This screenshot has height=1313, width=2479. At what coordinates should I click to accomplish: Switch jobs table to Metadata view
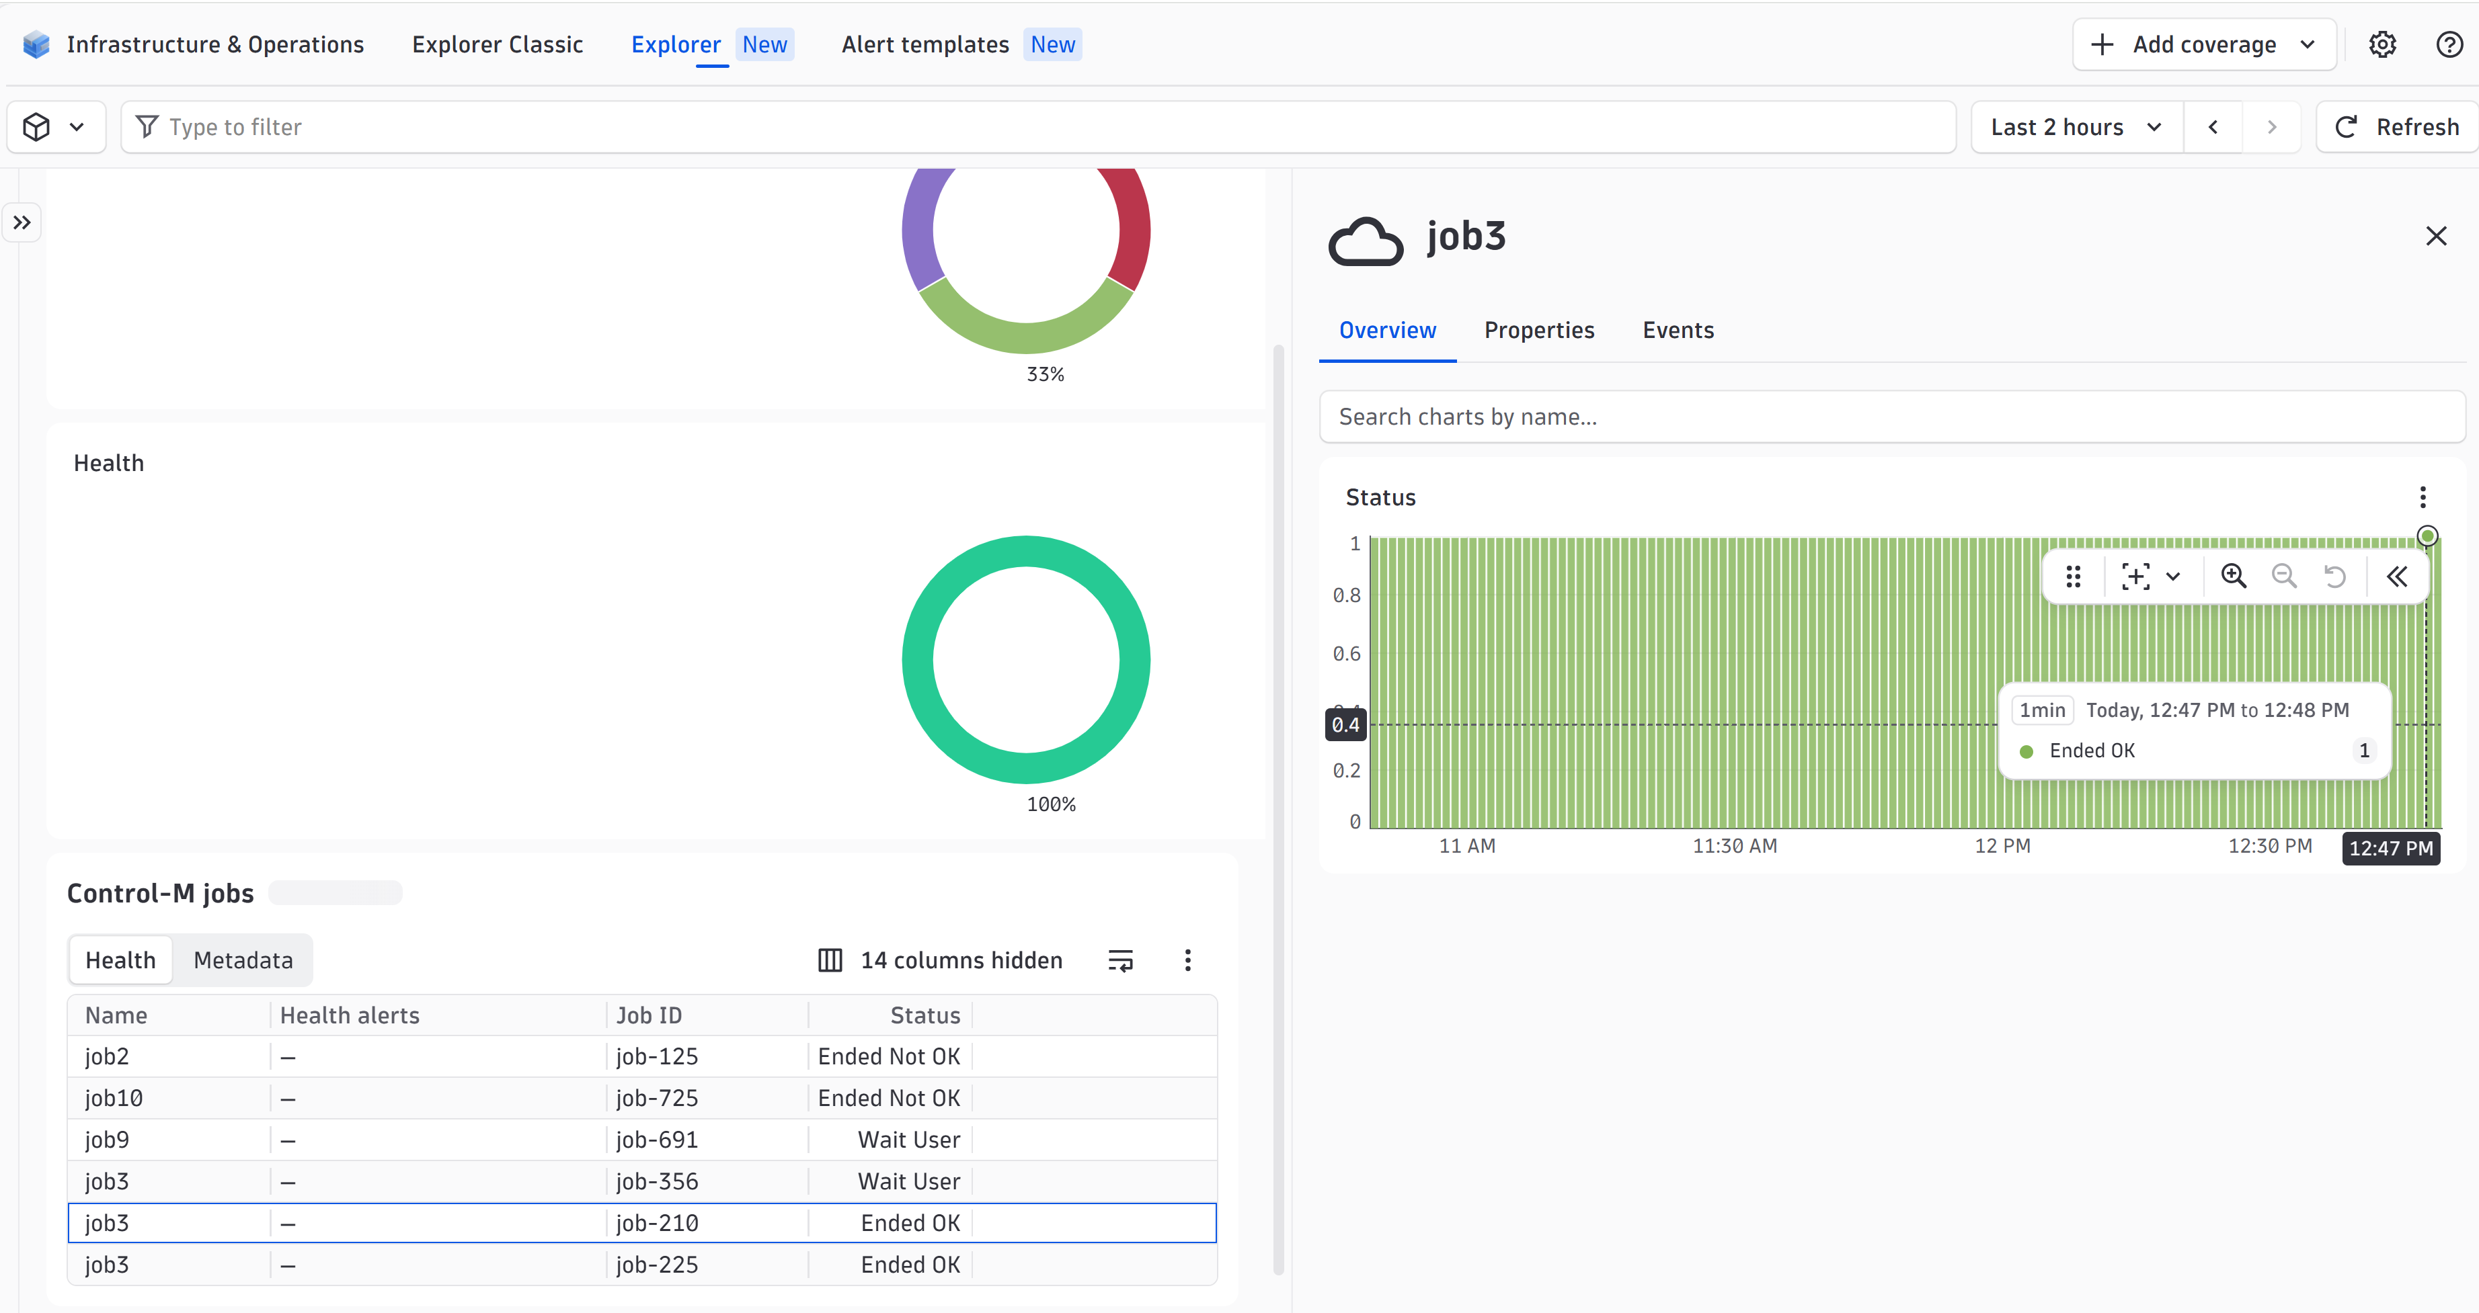coord(243,960)
